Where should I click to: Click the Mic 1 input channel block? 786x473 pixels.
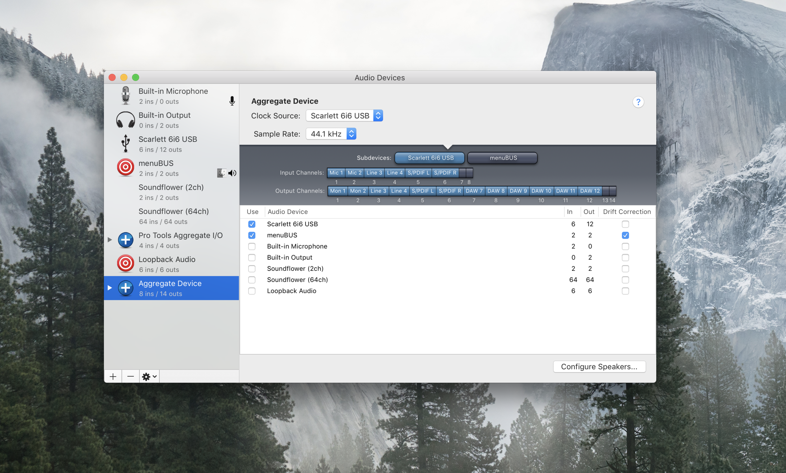pos(336,173)
